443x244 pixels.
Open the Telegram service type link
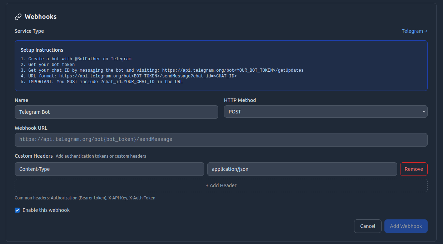(412, 31)
